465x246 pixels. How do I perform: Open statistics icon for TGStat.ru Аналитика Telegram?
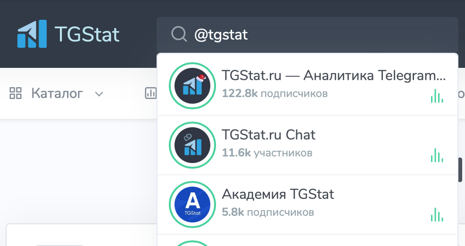[x=437, y=96]
